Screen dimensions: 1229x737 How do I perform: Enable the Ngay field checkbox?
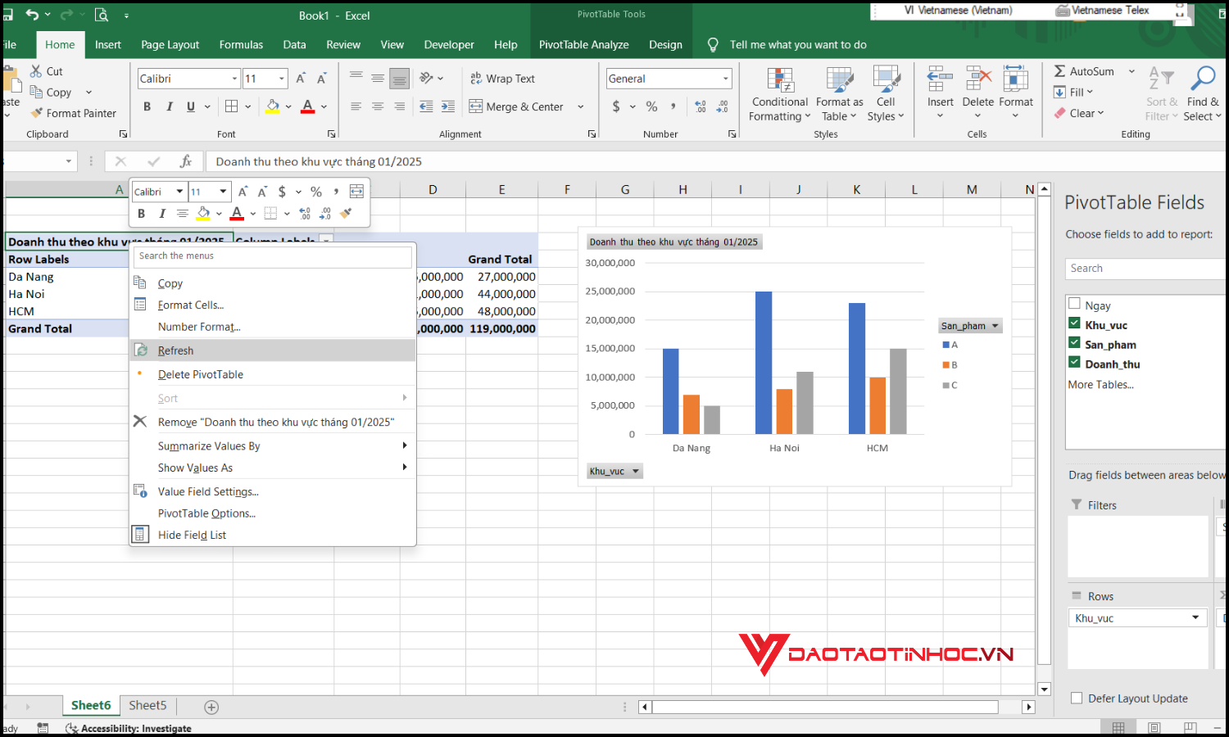pos(1074,303)
